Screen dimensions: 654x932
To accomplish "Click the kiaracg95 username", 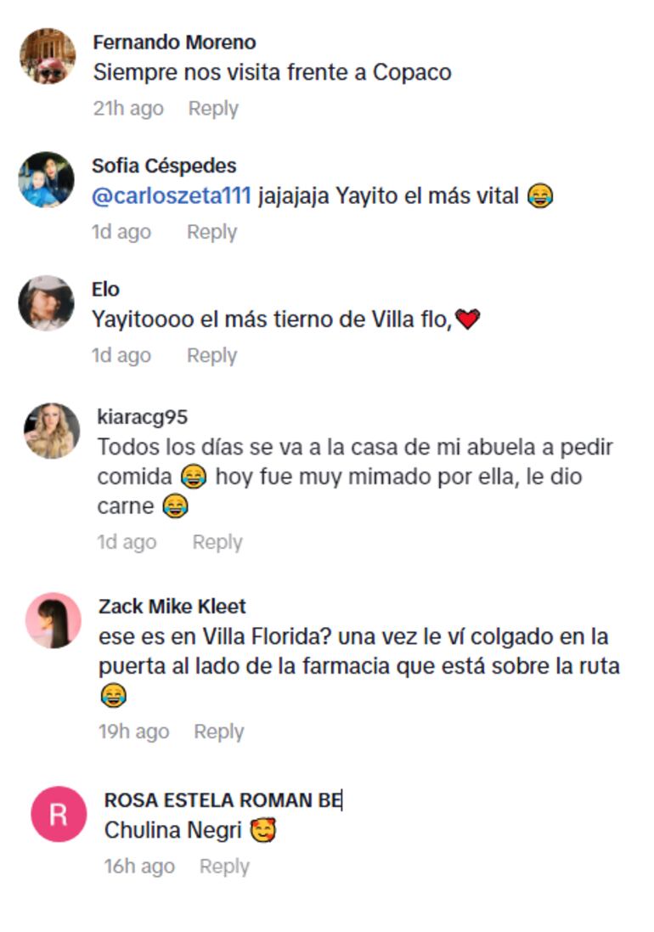I will tap(143, 417).
